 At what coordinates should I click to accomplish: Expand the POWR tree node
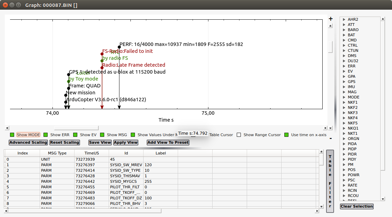coord(344,175)
